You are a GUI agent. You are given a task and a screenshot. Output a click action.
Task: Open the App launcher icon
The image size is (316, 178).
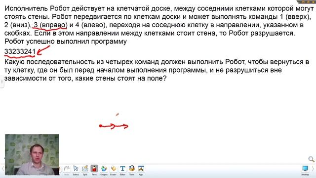point(141,169)
